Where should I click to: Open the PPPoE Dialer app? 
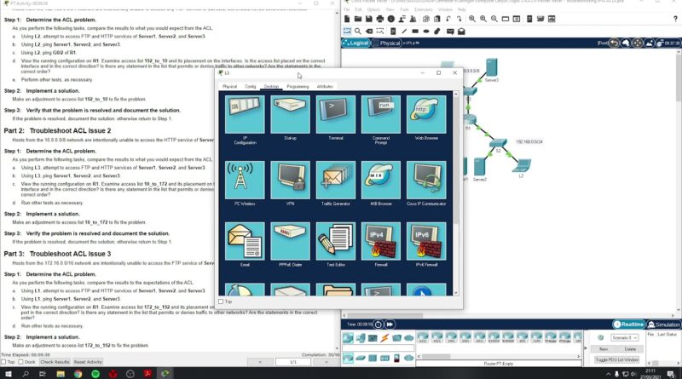pos(290,241)
